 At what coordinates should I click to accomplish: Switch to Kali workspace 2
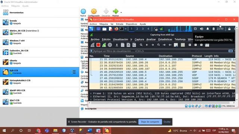(x=137, y=29)
